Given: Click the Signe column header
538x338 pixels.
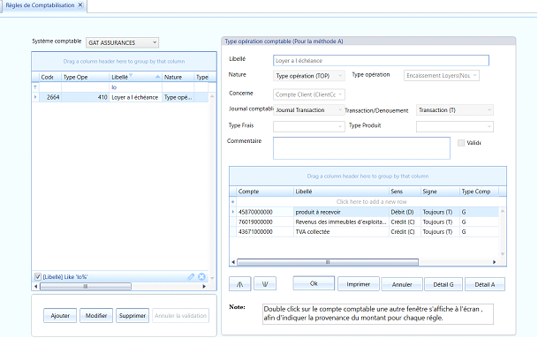Looking at the screenshot, I should point(440,192).
